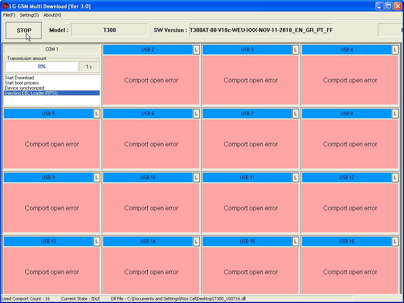Viewport: 404px width, 303px height.
Task: Toggle the L box on USB 8
Action: [395, 114]
